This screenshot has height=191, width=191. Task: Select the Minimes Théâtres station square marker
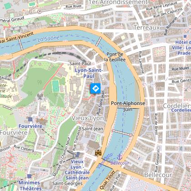click(x=30, y=176)
